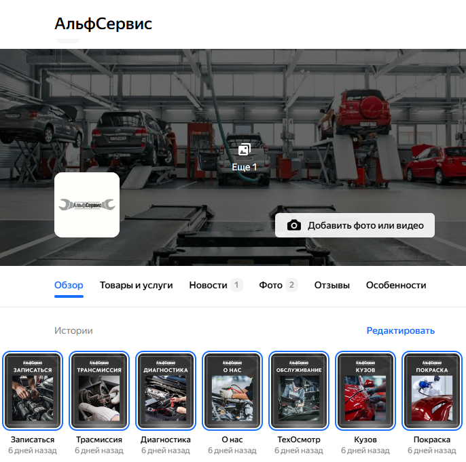View the Диагностика story
This screenshot has width=466, height=462.
pyautogui.click(x=166, y=391)
